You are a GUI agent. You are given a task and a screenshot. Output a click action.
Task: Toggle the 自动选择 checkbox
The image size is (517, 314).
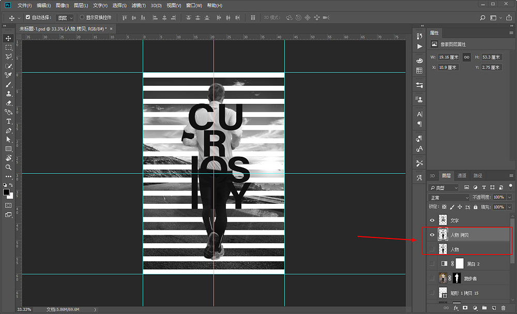(x=28, y=17)
